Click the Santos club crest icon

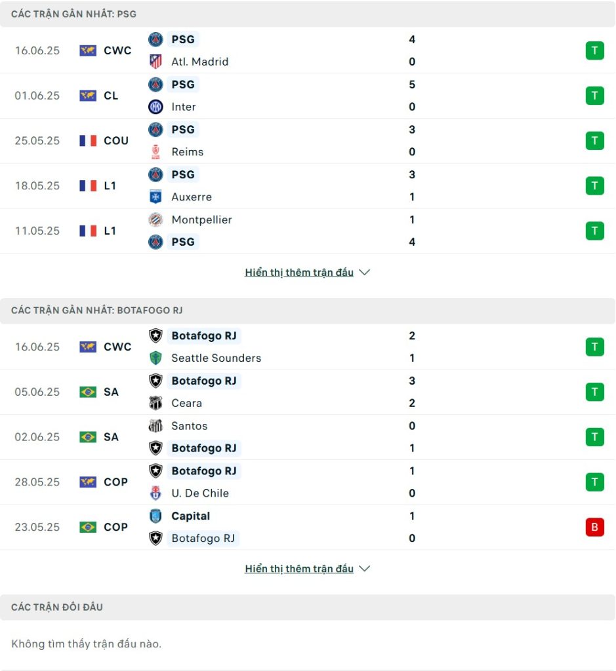155,426
